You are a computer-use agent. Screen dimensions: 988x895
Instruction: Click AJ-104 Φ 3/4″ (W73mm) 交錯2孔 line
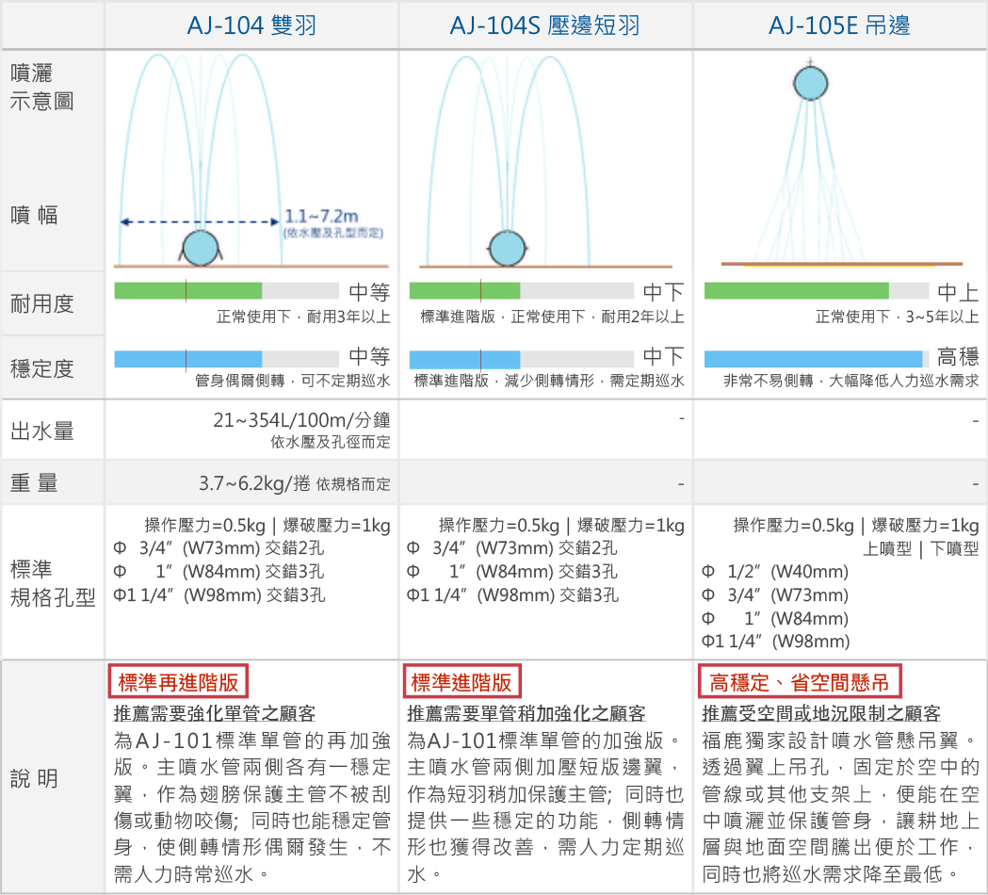coord(219,548)
